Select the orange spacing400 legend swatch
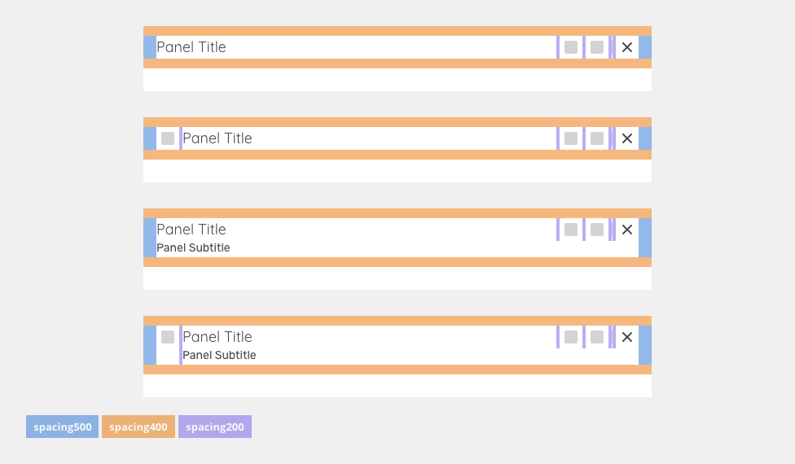 tap(138, 427)
